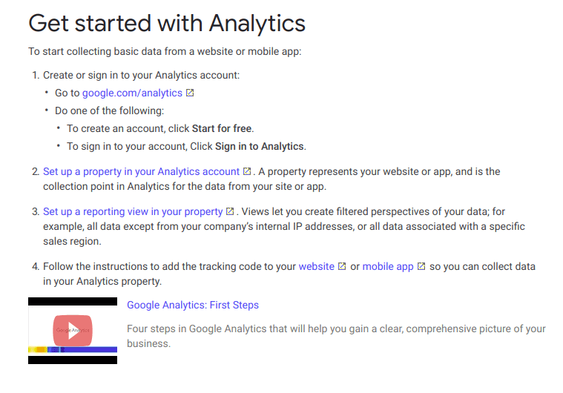Viewport: 563px width, 393px height.
Task: Click the 'Get started with Analytics' heading
Action: click(x=167, y=23)
